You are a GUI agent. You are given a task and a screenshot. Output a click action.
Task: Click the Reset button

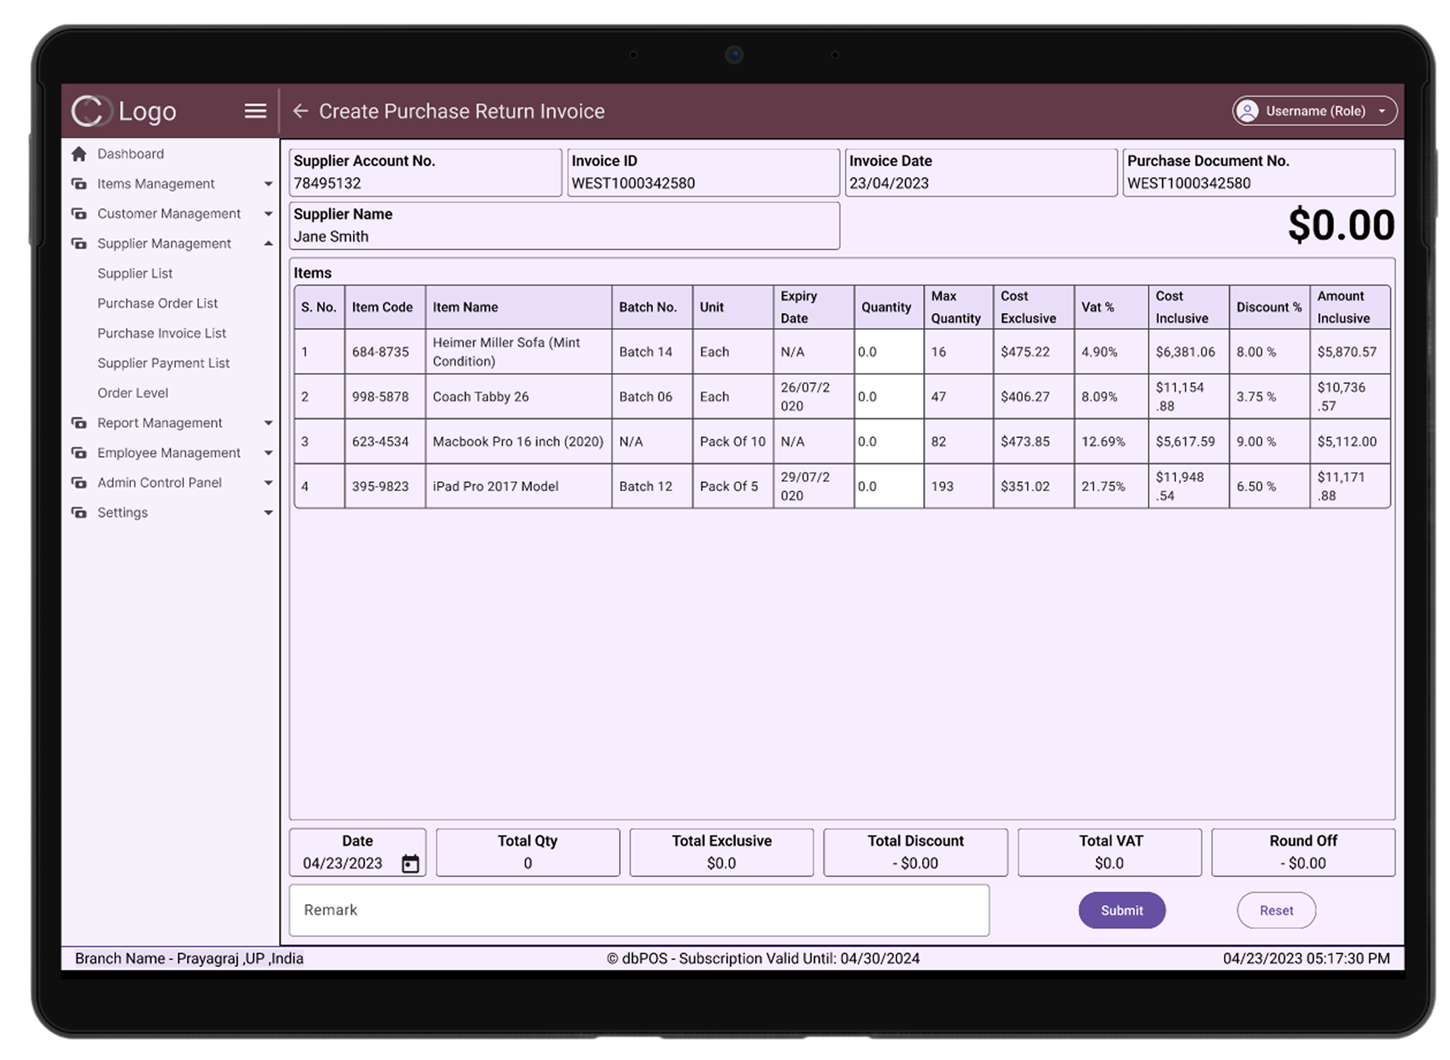[1275, 910]
